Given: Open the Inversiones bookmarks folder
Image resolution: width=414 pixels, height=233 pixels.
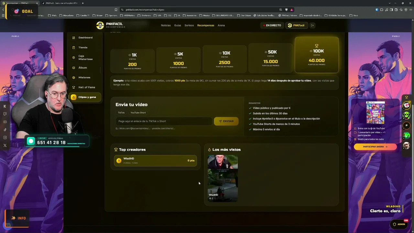Looking at the screenshot, I should pyautogui.click(x=190, y=16).
